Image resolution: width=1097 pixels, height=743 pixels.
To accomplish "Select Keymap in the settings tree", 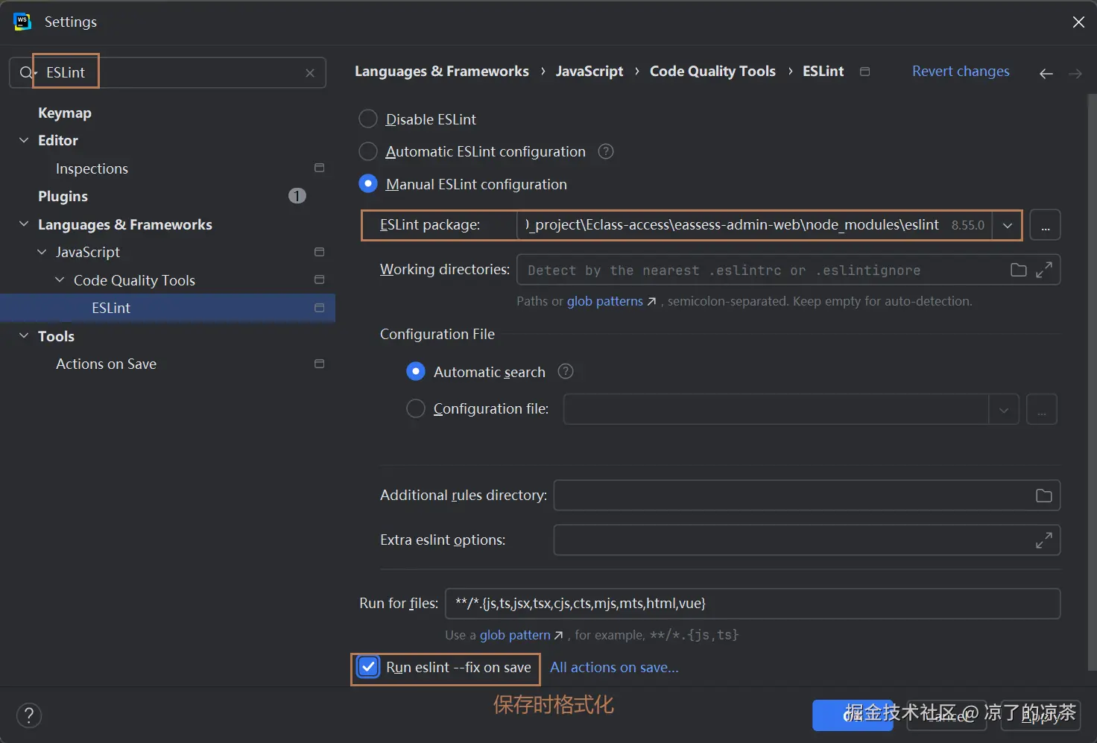I will (65, 113).
